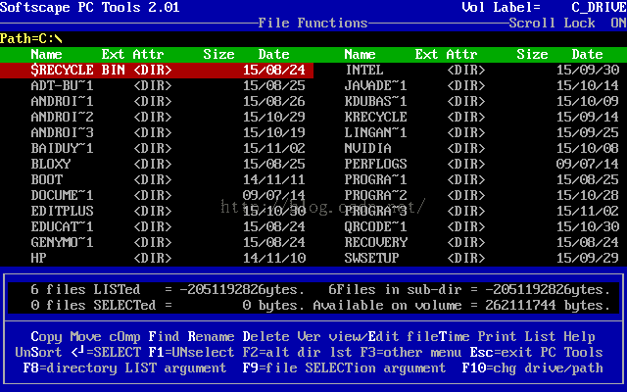Screen dimensions: 627x392
Task: Choose the List command
Action: click(540, 337)
